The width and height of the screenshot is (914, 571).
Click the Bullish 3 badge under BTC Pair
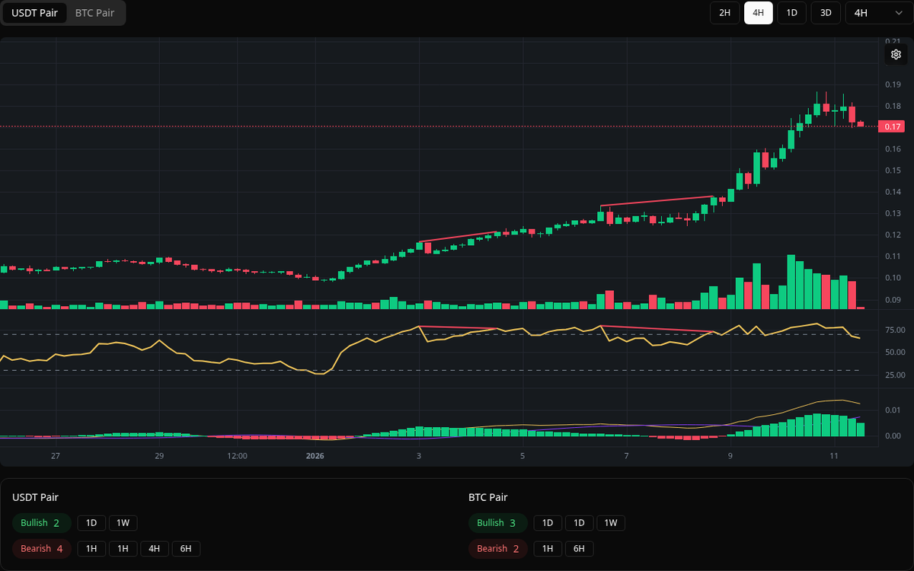[x=497, y=523]
